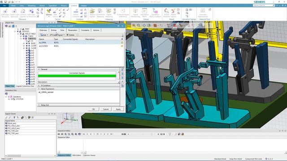Image resolution: width=287 pixels, height=161 pixels.
Task: Click Value Expression text field
Action: point(79,97)
